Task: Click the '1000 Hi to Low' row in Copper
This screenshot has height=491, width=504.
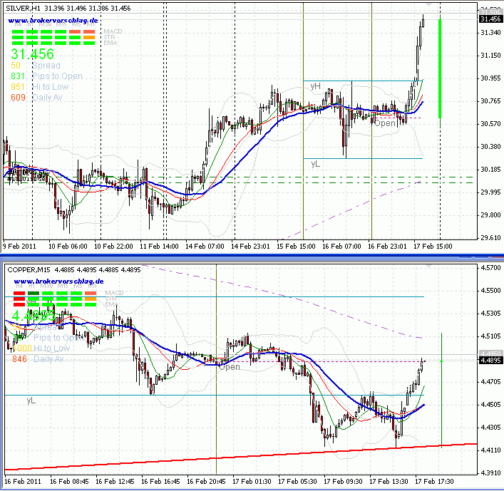Action: (41, 348)
